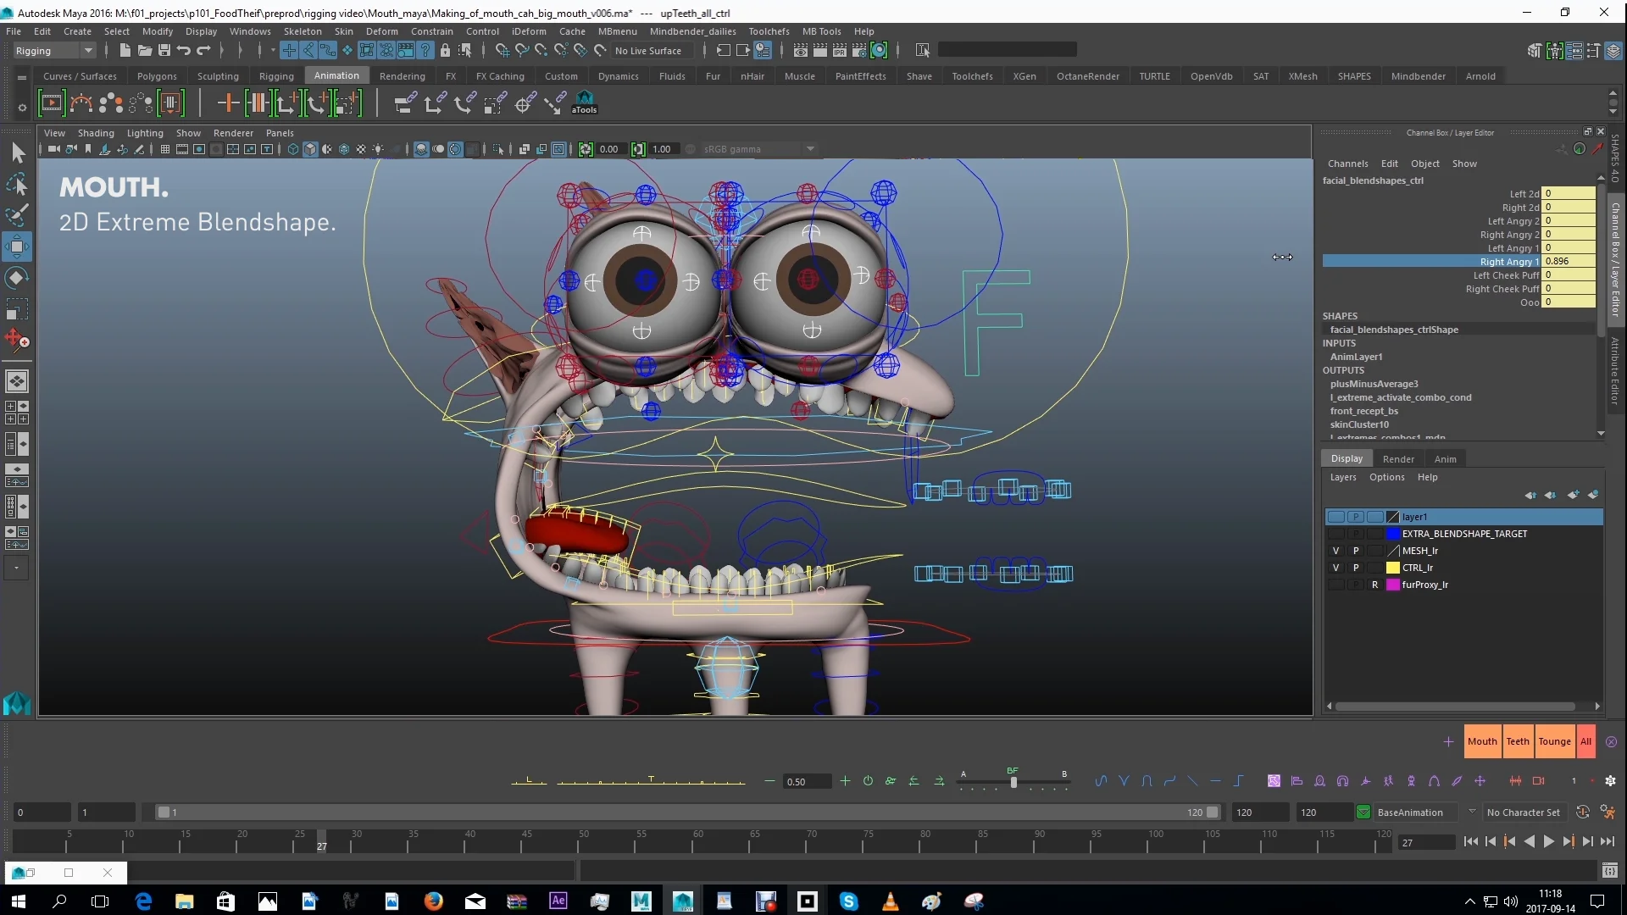Screen dimensions: 1627x915
Task: Open the Skeleton menu
Action: coord(303,31)
